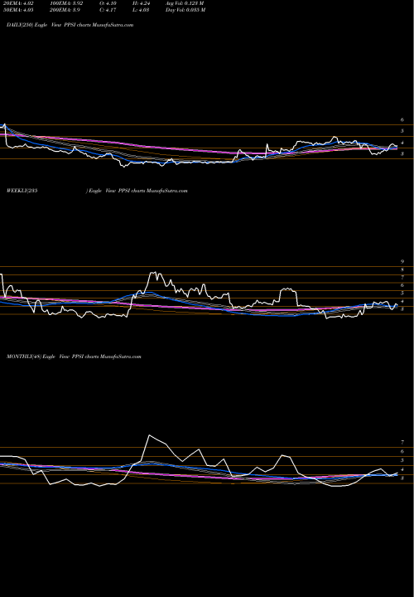Click axis label 9 on weekly chart
The image size is (414, 597).
[x=402, y=261]
